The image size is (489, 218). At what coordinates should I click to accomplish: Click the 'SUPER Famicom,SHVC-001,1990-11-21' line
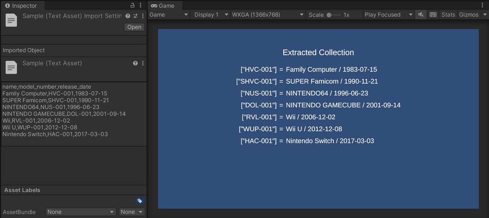(55, 100)
